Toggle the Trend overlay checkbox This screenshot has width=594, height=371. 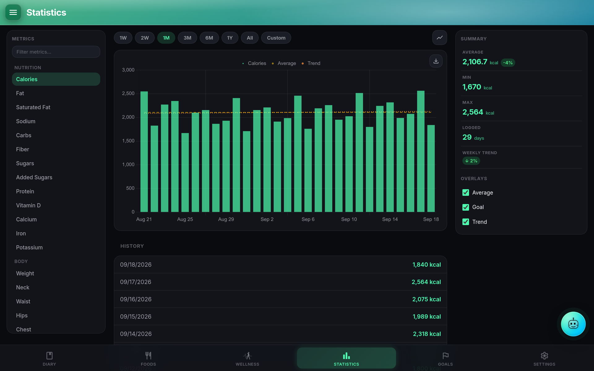[x=465, y=222]
